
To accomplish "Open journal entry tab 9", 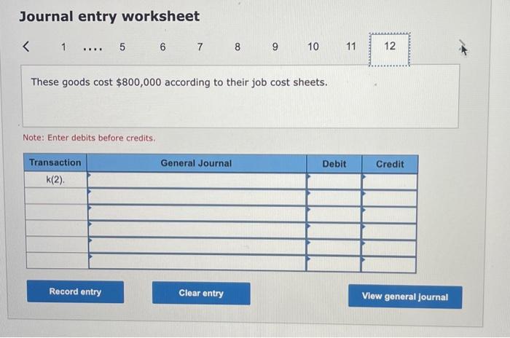I will click(x=275, y=47).
